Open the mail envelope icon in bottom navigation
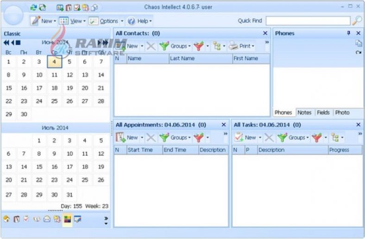 tap(47, 219)
